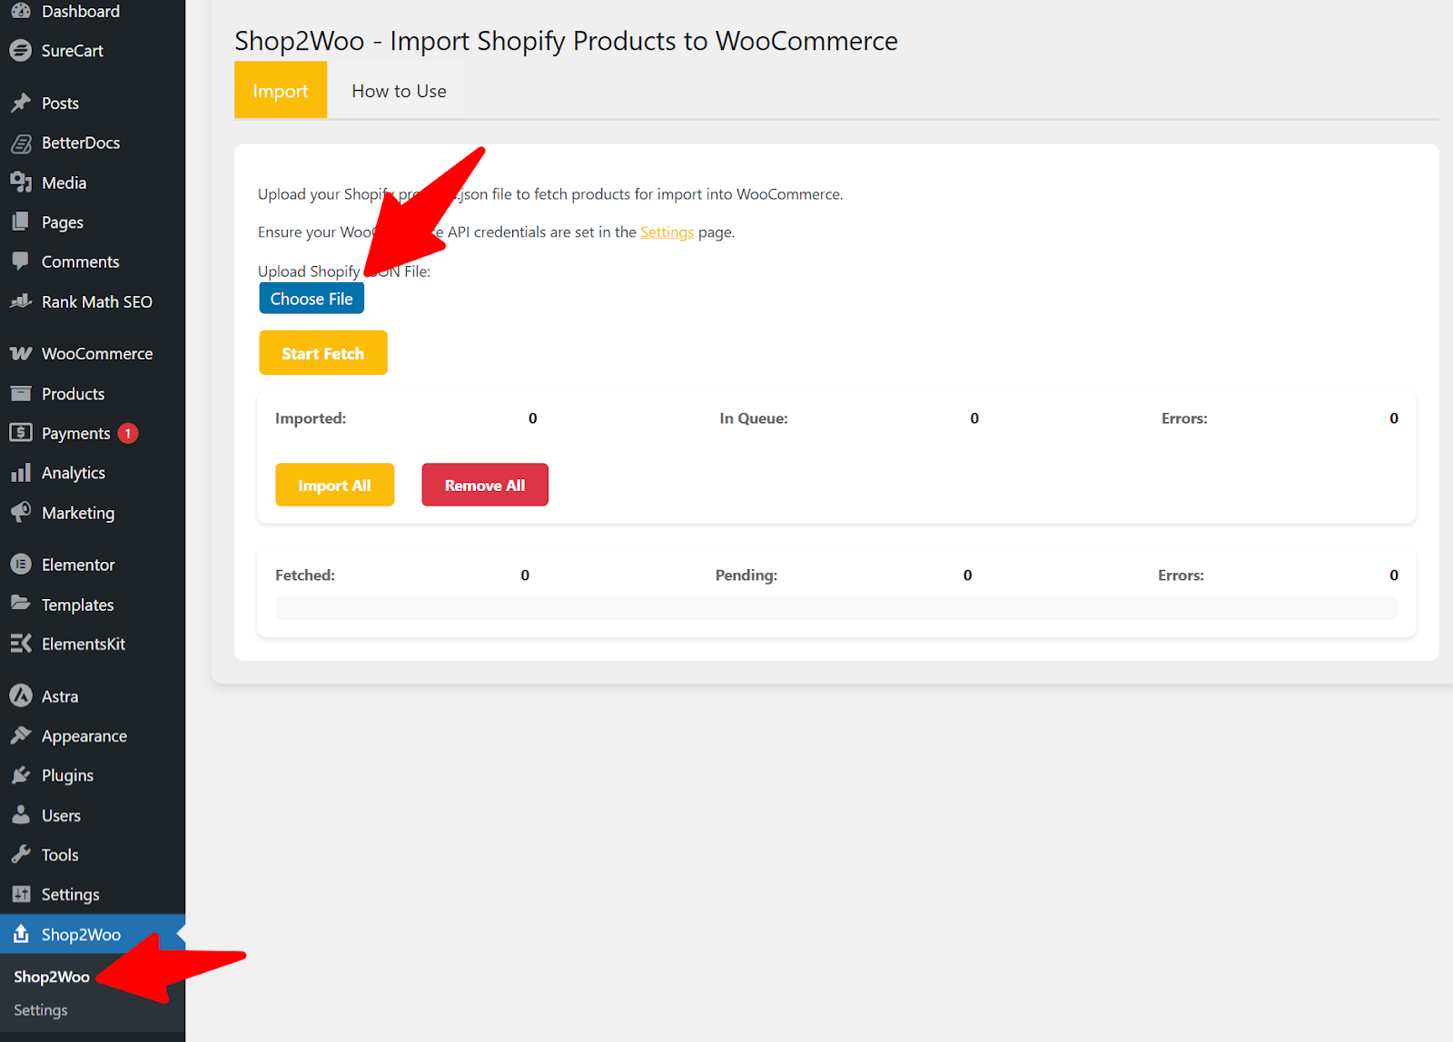The height and width of the screenshot is (1042, 1453).
Task: Click the Dashboard gauge icon in sidebar
Action: coord(20,11)
